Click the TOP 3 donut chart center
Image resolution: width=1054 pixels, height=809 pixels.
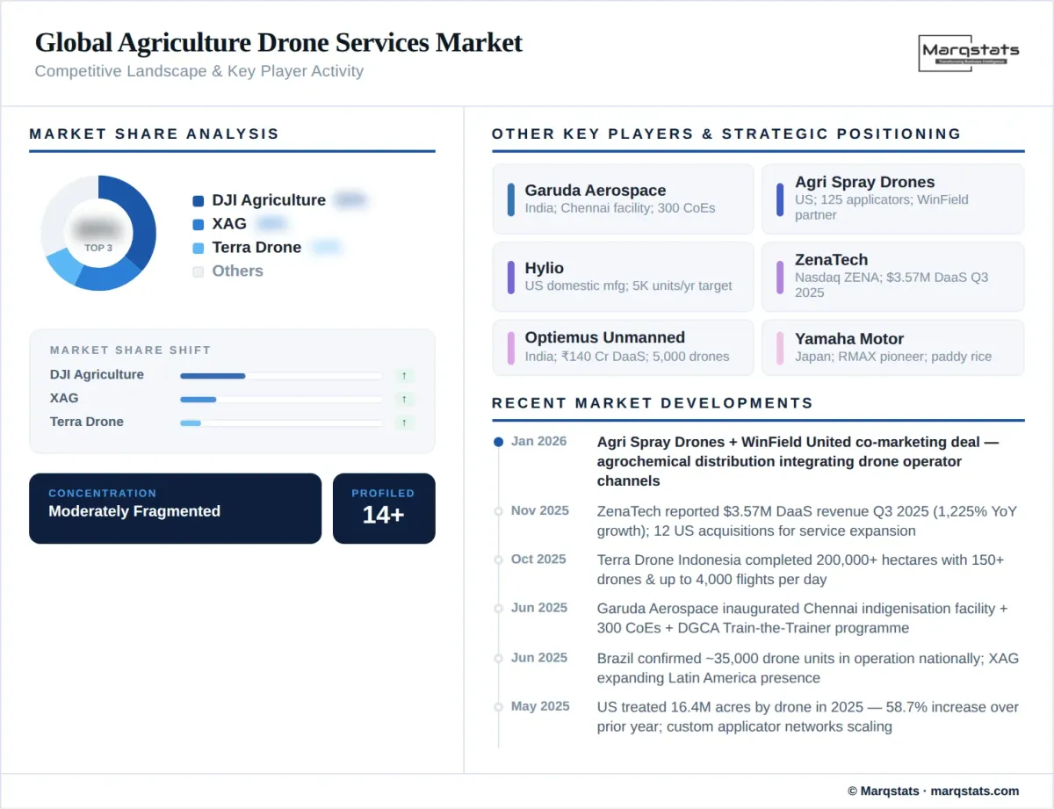coord(98,234)
